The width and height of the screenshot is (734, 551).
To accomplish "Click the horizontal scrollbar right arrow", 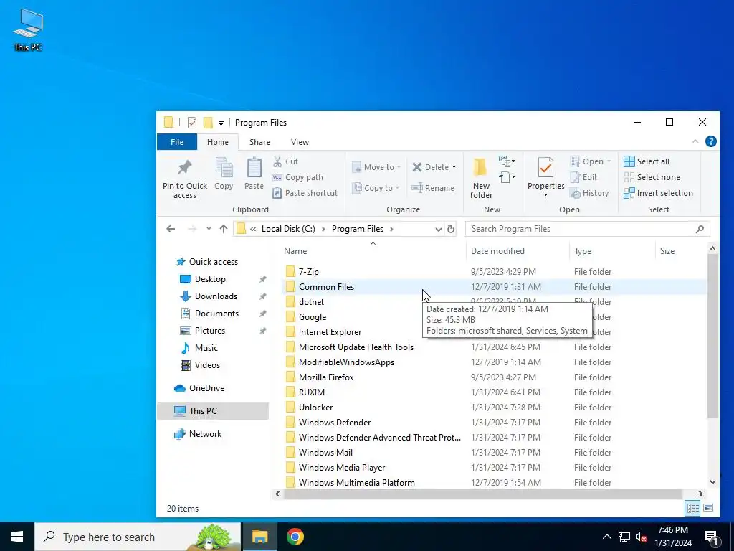I will point(701,494).
